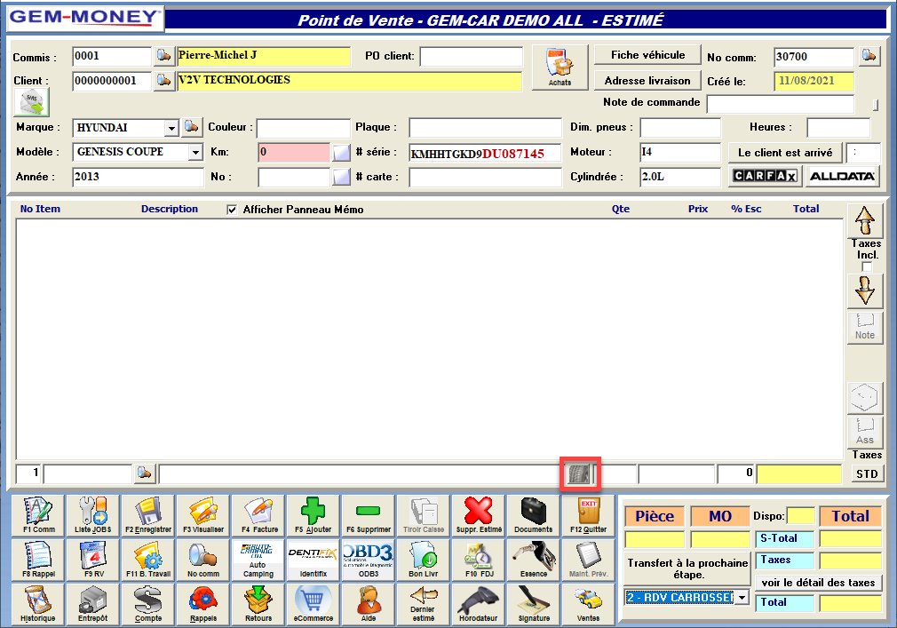Move item down with down arrow
This screenshot has height=628, width=897.
pyautogui.click(x=864, y=290)
